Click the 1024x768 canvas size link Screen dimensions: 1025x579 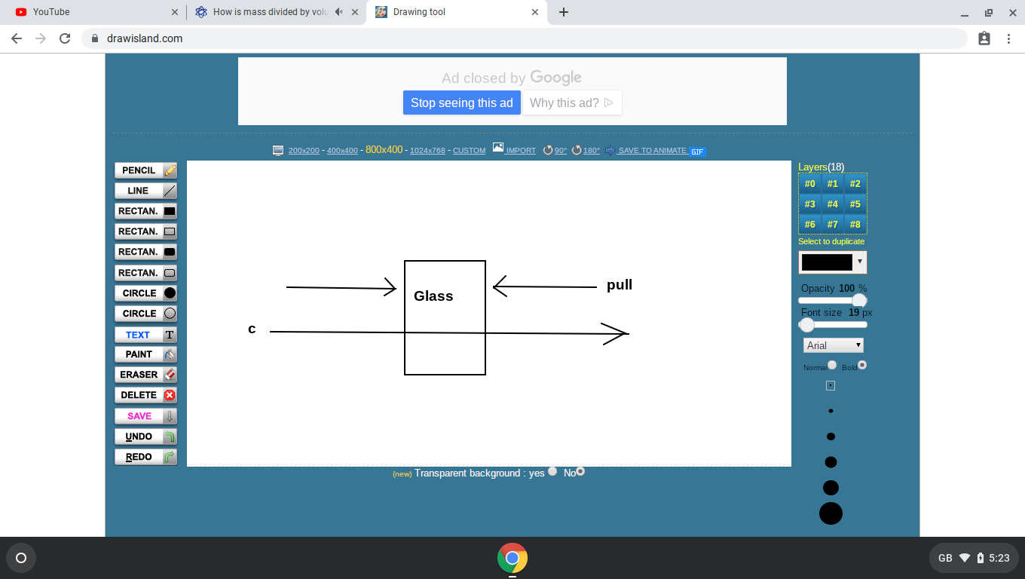427,151
